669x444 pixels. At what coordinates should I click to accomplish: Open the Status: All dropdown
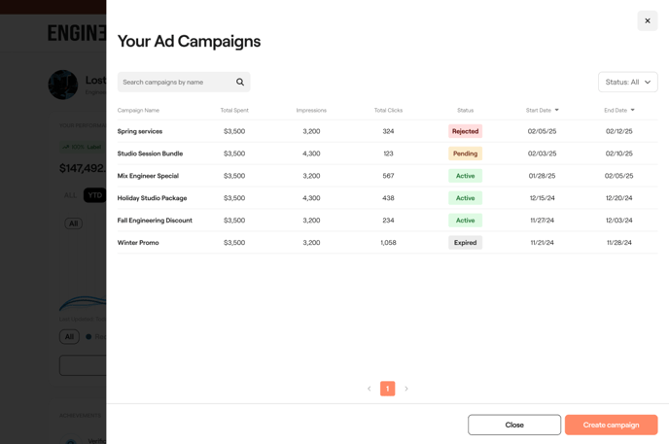pos(627,83)
